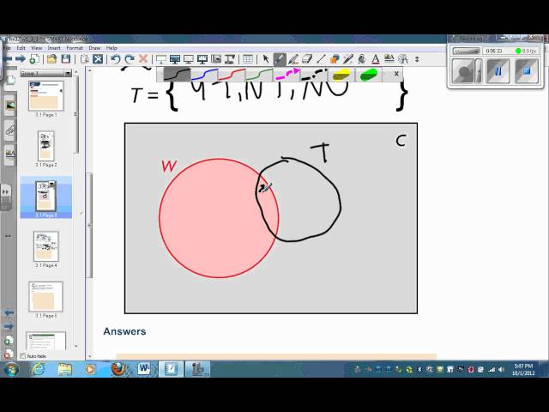549x412 pixels.
Task: Open the Page Sorter tab
Action: [10, 80]
